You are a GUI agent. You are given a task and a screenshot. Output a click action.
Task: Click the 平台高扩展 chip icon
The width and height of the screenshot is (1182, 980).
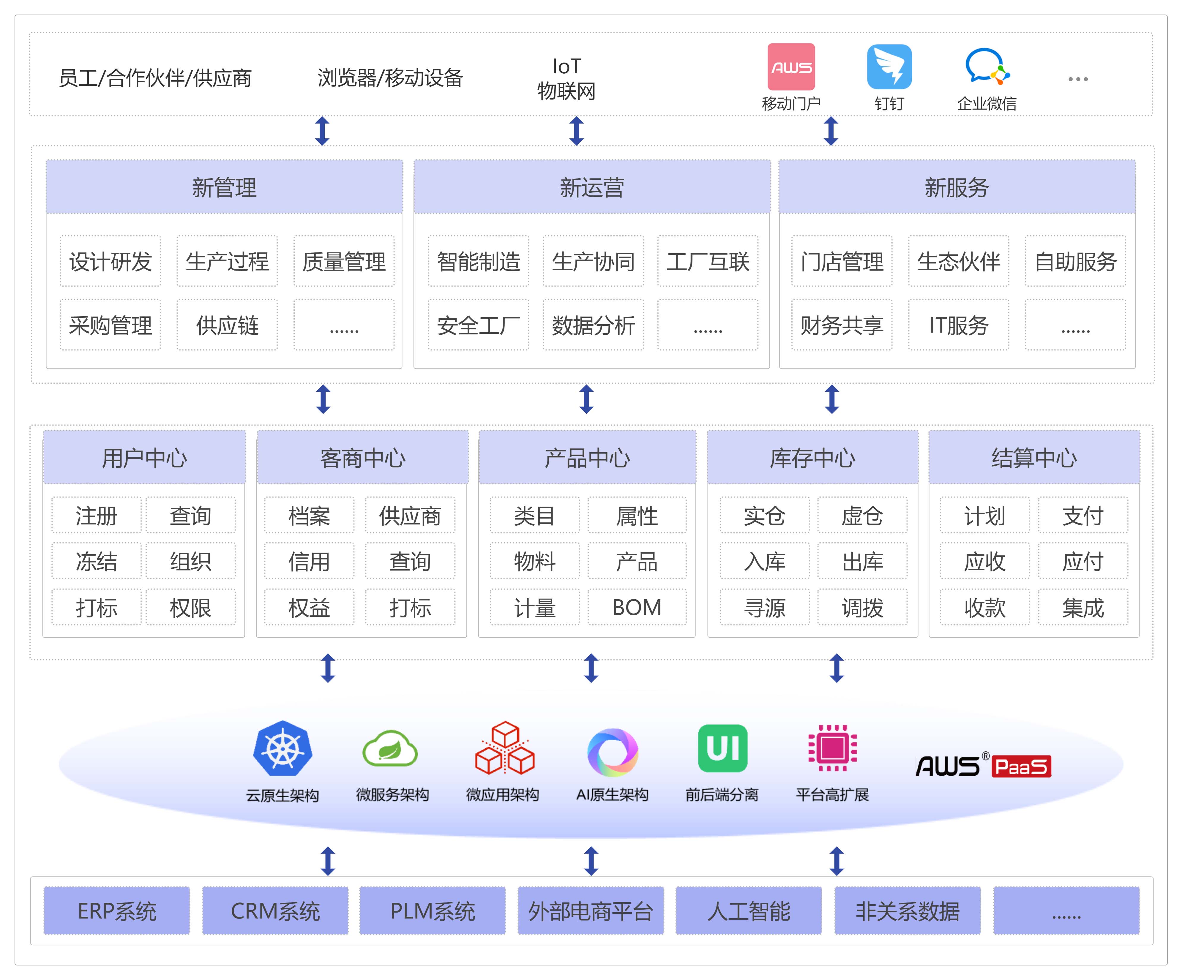point(832,748)
